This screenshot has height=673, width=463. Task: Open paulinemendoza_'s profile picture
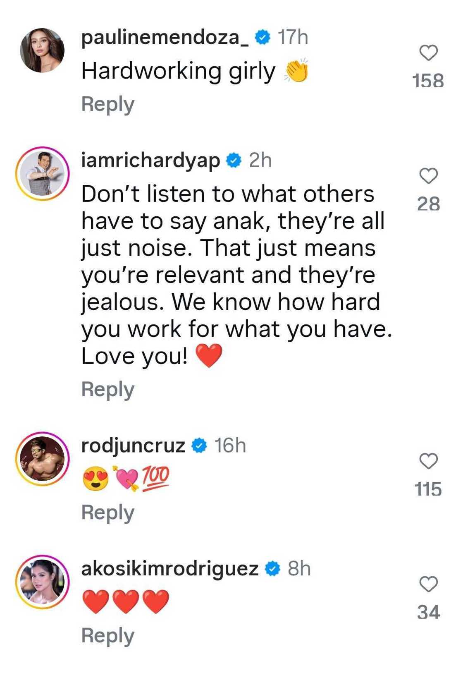[42, 50]
